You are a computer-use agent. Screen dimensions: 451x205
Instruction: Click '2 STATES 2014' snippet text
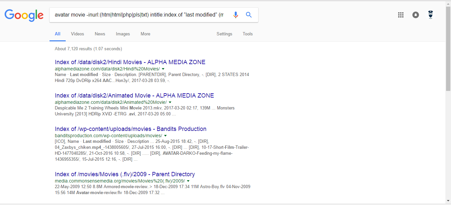coord(234,74)
